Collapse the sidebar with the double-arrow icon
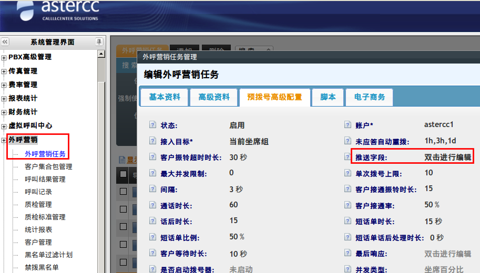This screenshot has width=480, height=273. [5, 42]
